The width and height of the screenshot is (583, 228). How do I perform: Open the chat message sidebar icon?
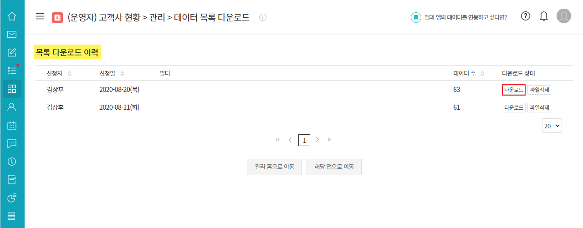tap(12, 143)
